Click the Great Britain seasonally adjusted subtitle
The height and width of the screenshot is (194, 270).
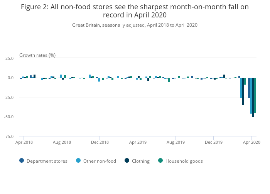click(x=135, y=25)
